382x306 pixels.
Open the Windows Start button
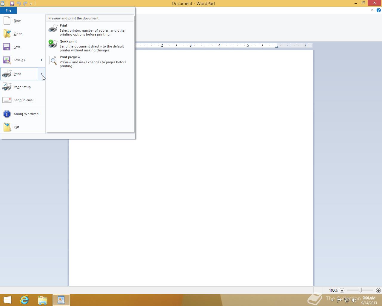(x=7, y=300)
